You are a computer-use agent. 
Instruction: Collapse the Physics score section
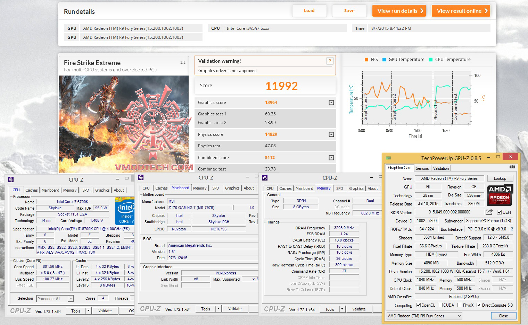(x=331, y=134)
